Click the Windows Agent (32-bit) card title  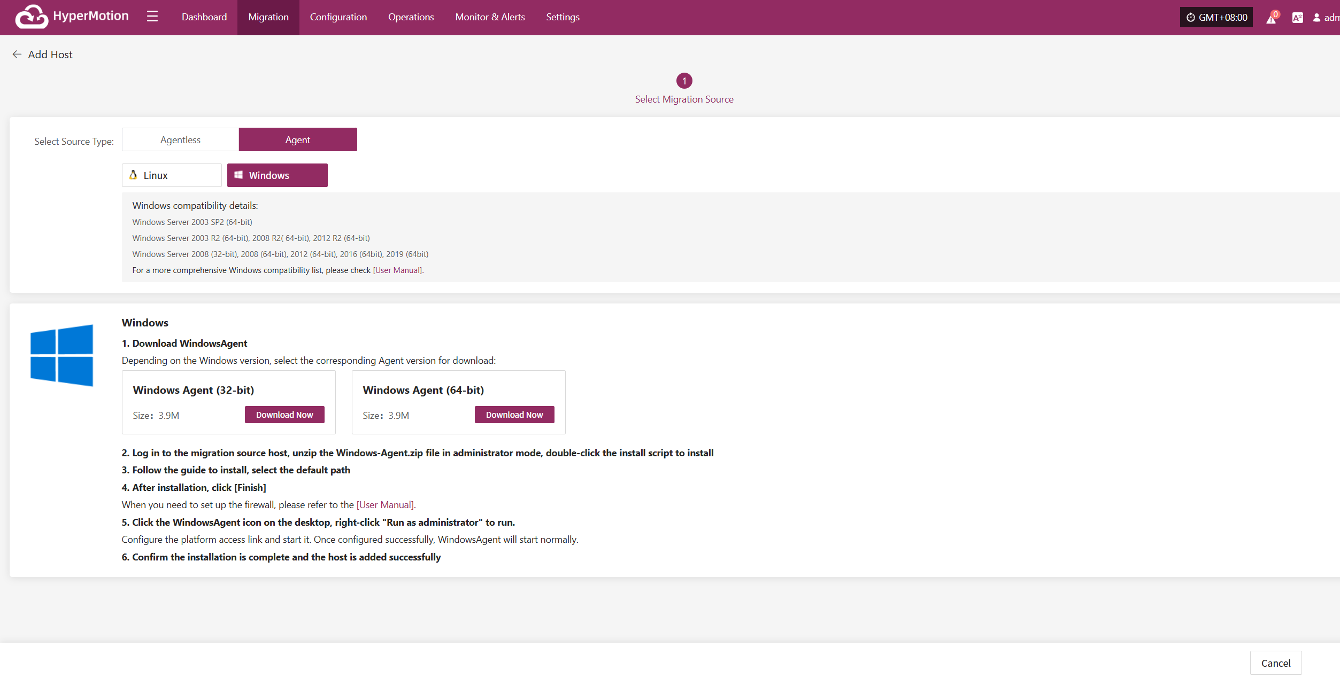coord(194,390)
